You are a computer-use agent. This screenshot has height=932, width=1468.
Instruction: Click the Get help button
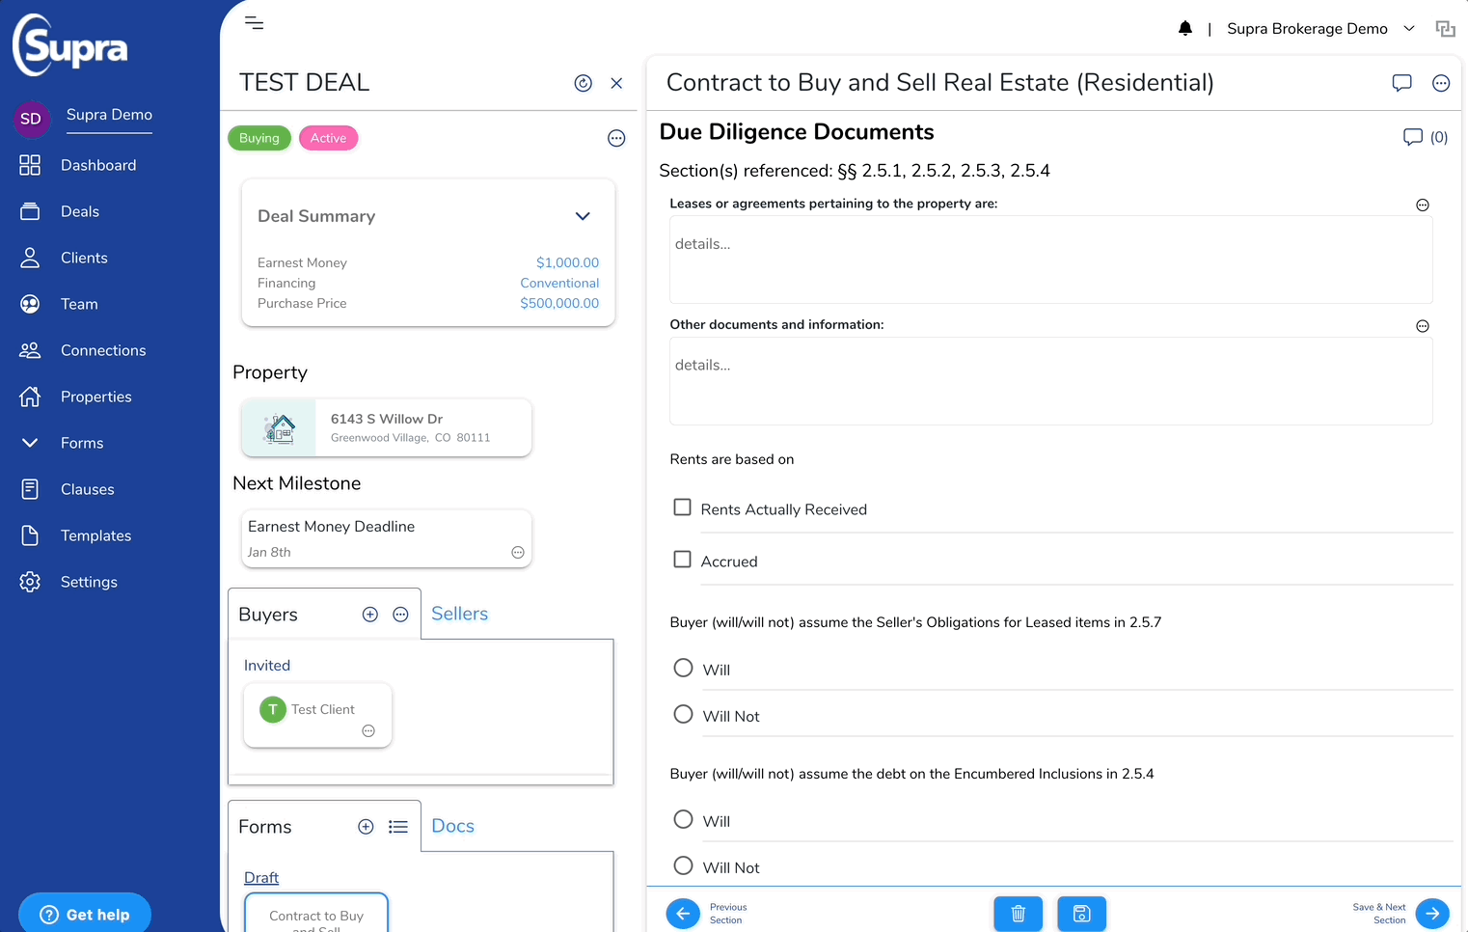tap(85, 915)
